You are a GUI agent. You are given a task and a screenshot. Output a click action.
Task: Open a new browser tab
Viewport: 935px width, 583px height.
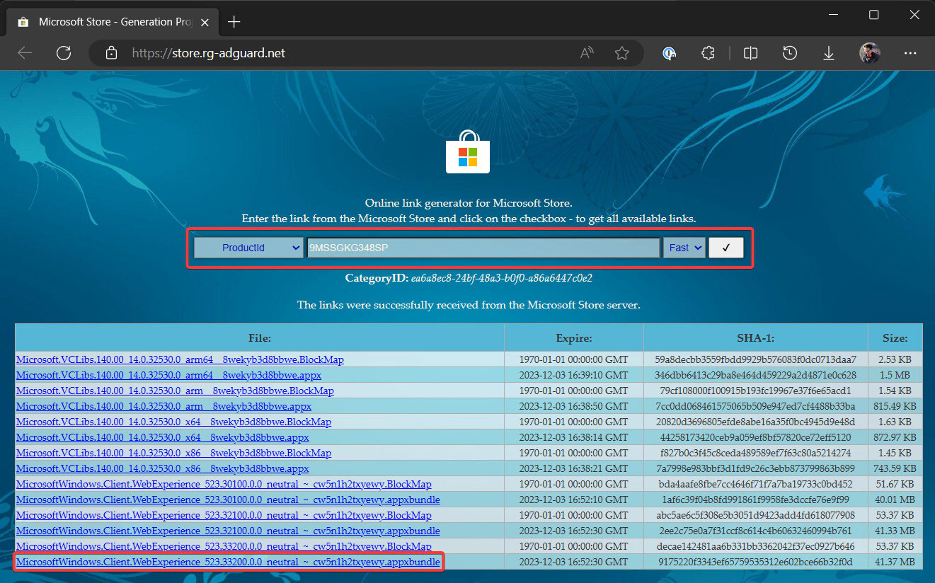(x=234, y=22)
